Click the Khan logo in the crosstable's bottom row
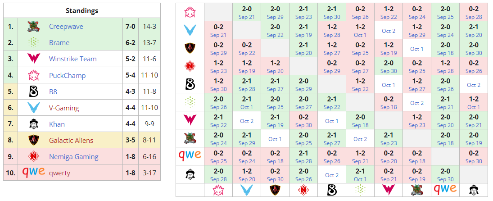 tap(473, 190)
